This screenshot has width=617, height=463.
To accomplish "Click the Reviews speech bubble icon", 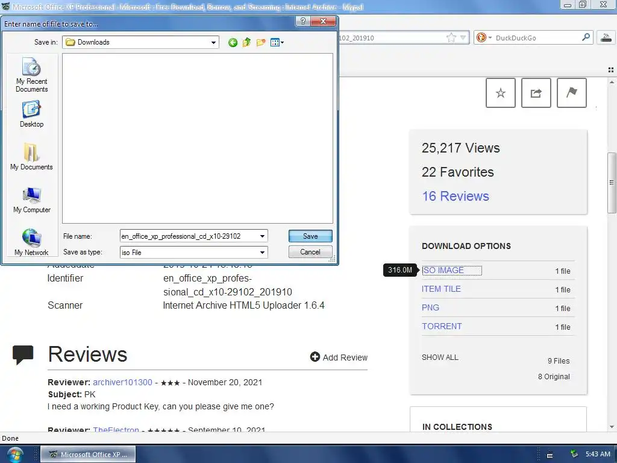I will click(23, 354).
